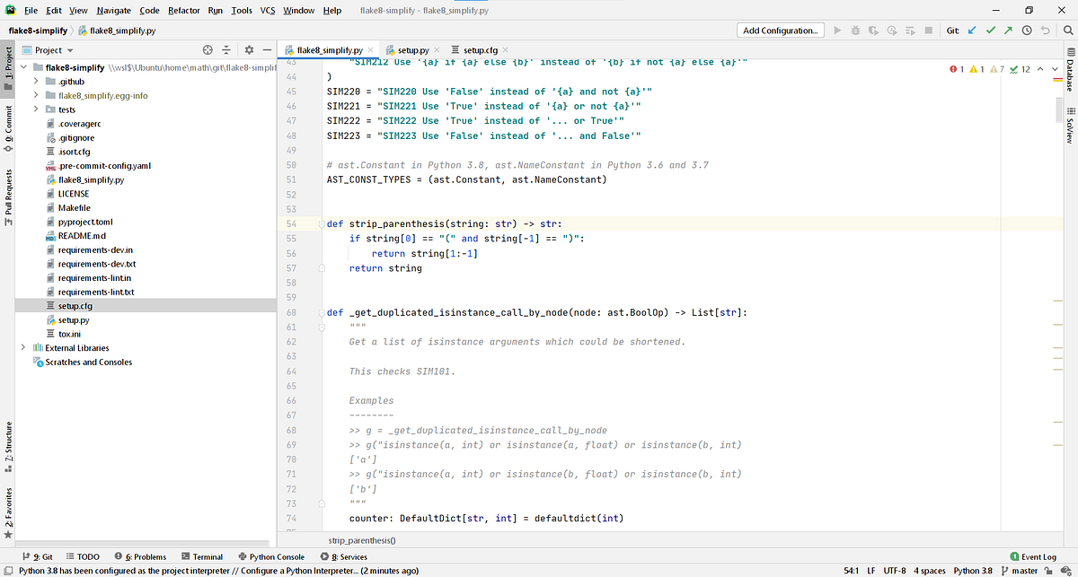The image size is (1078, 577).
Task: Show Git history clock icon
Action: [x=1026, y=31]
